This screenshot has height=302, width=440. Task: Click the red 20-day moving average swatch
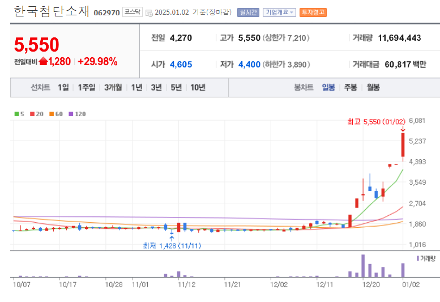point(32,114)
